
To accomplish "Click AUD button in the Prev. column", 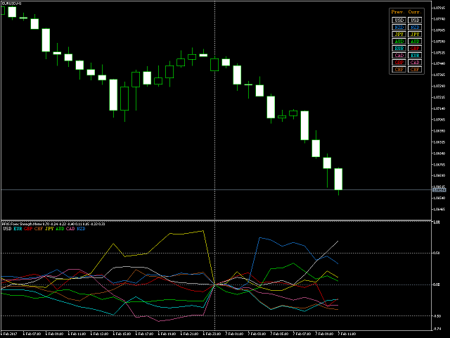I will [x=399, y=41].
